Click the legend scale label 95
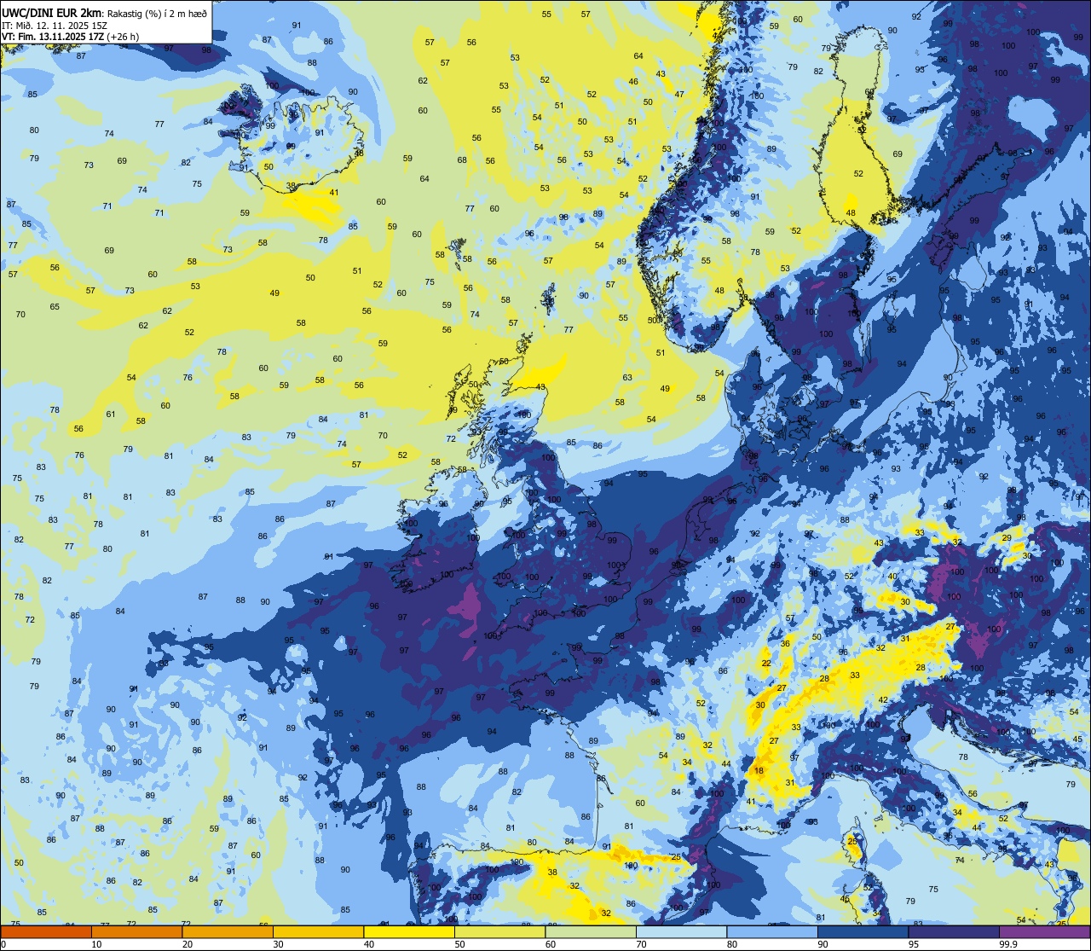 click(914, 944)
